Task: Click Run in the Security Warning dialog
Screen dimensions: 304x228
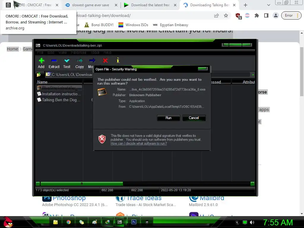Action: [169, 118]
